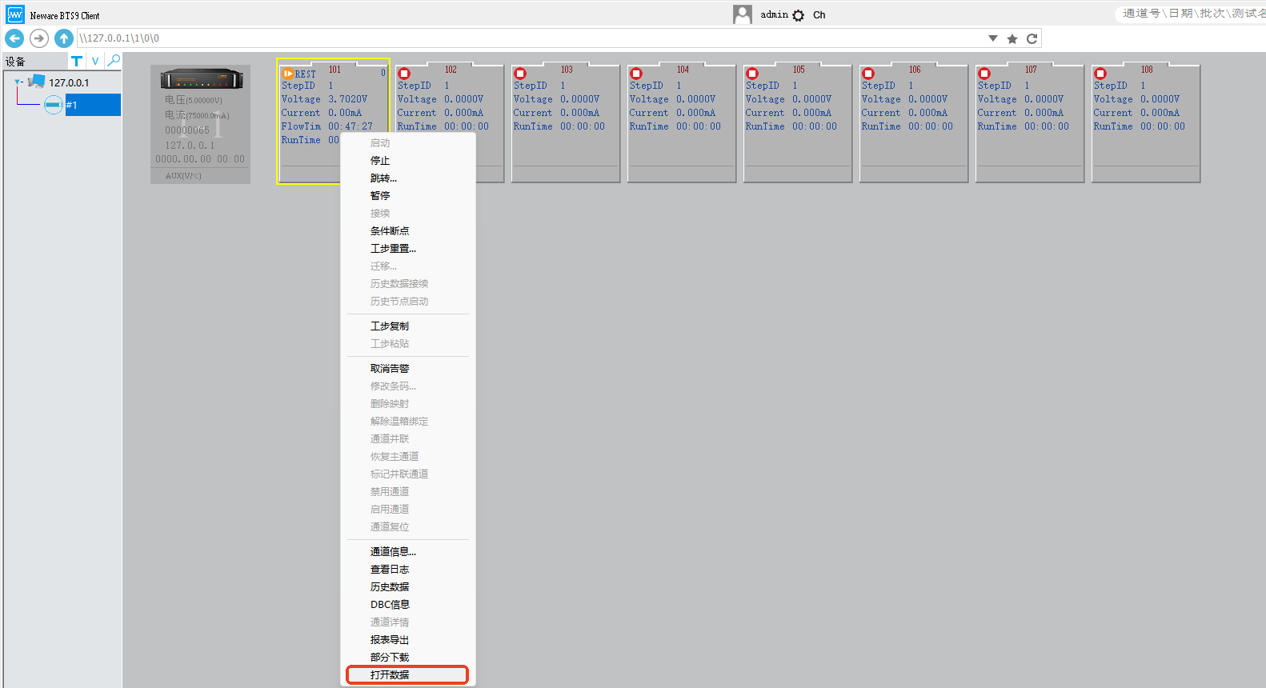Switch language with the Ch button

pos(819,15)
